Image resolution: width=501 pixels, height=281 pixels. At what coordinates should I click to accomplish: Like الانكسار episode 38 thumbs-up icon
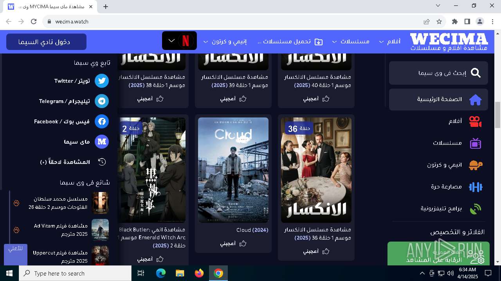point(160,99)
